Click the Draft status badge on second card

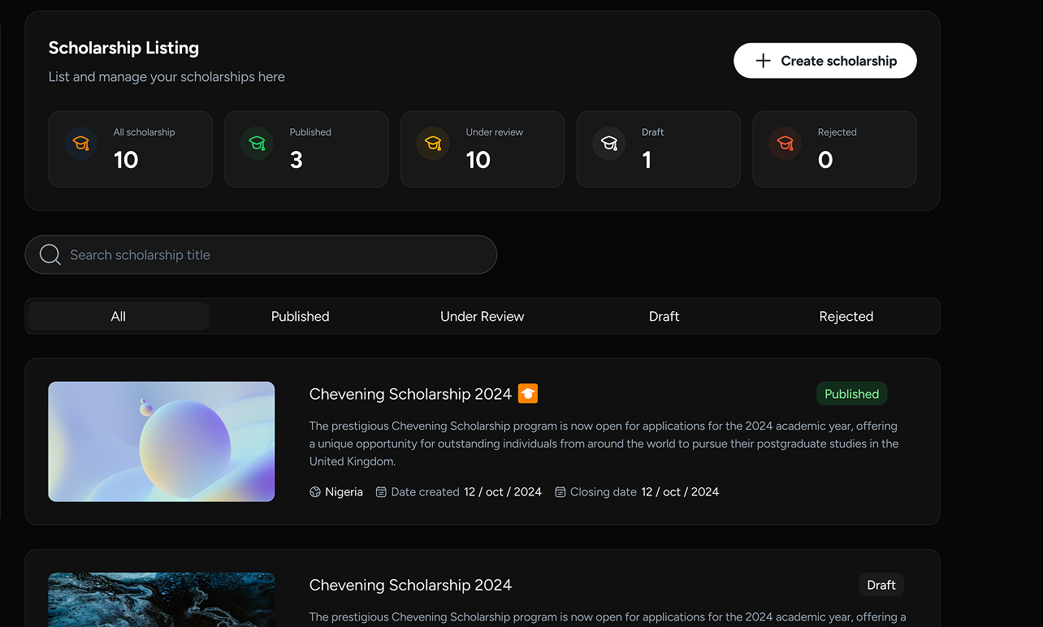881,585
